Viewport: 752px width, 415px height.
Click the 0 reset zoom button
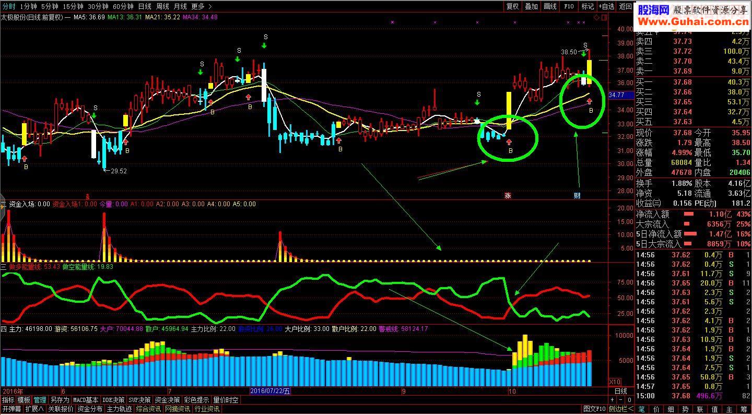click(630, 400)
